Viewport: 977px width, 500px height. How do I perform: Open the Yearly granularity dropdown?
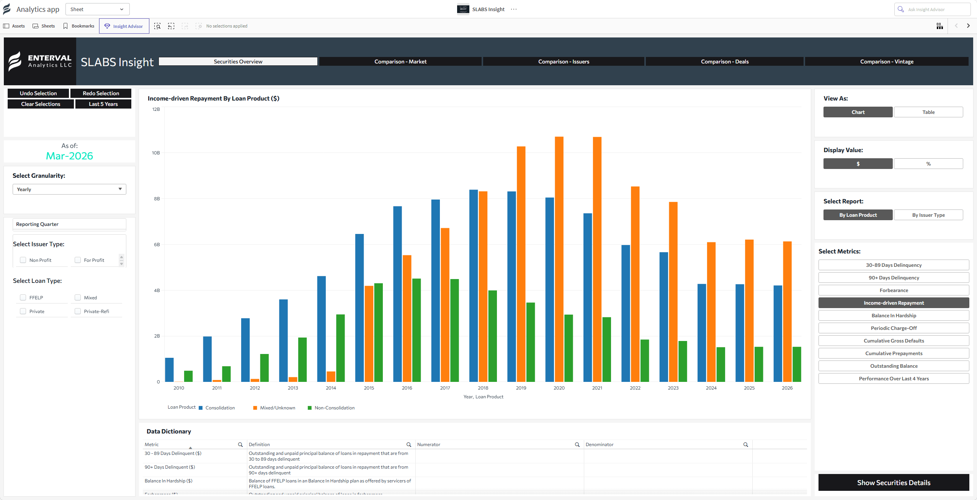[x=69, y=189]
